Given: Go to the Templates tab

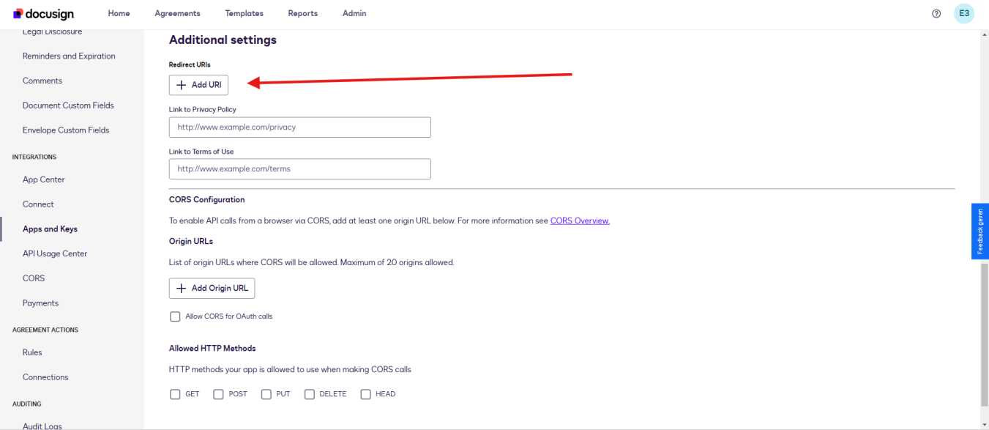Looking at the screenshot, I should [x=245, y=14].
